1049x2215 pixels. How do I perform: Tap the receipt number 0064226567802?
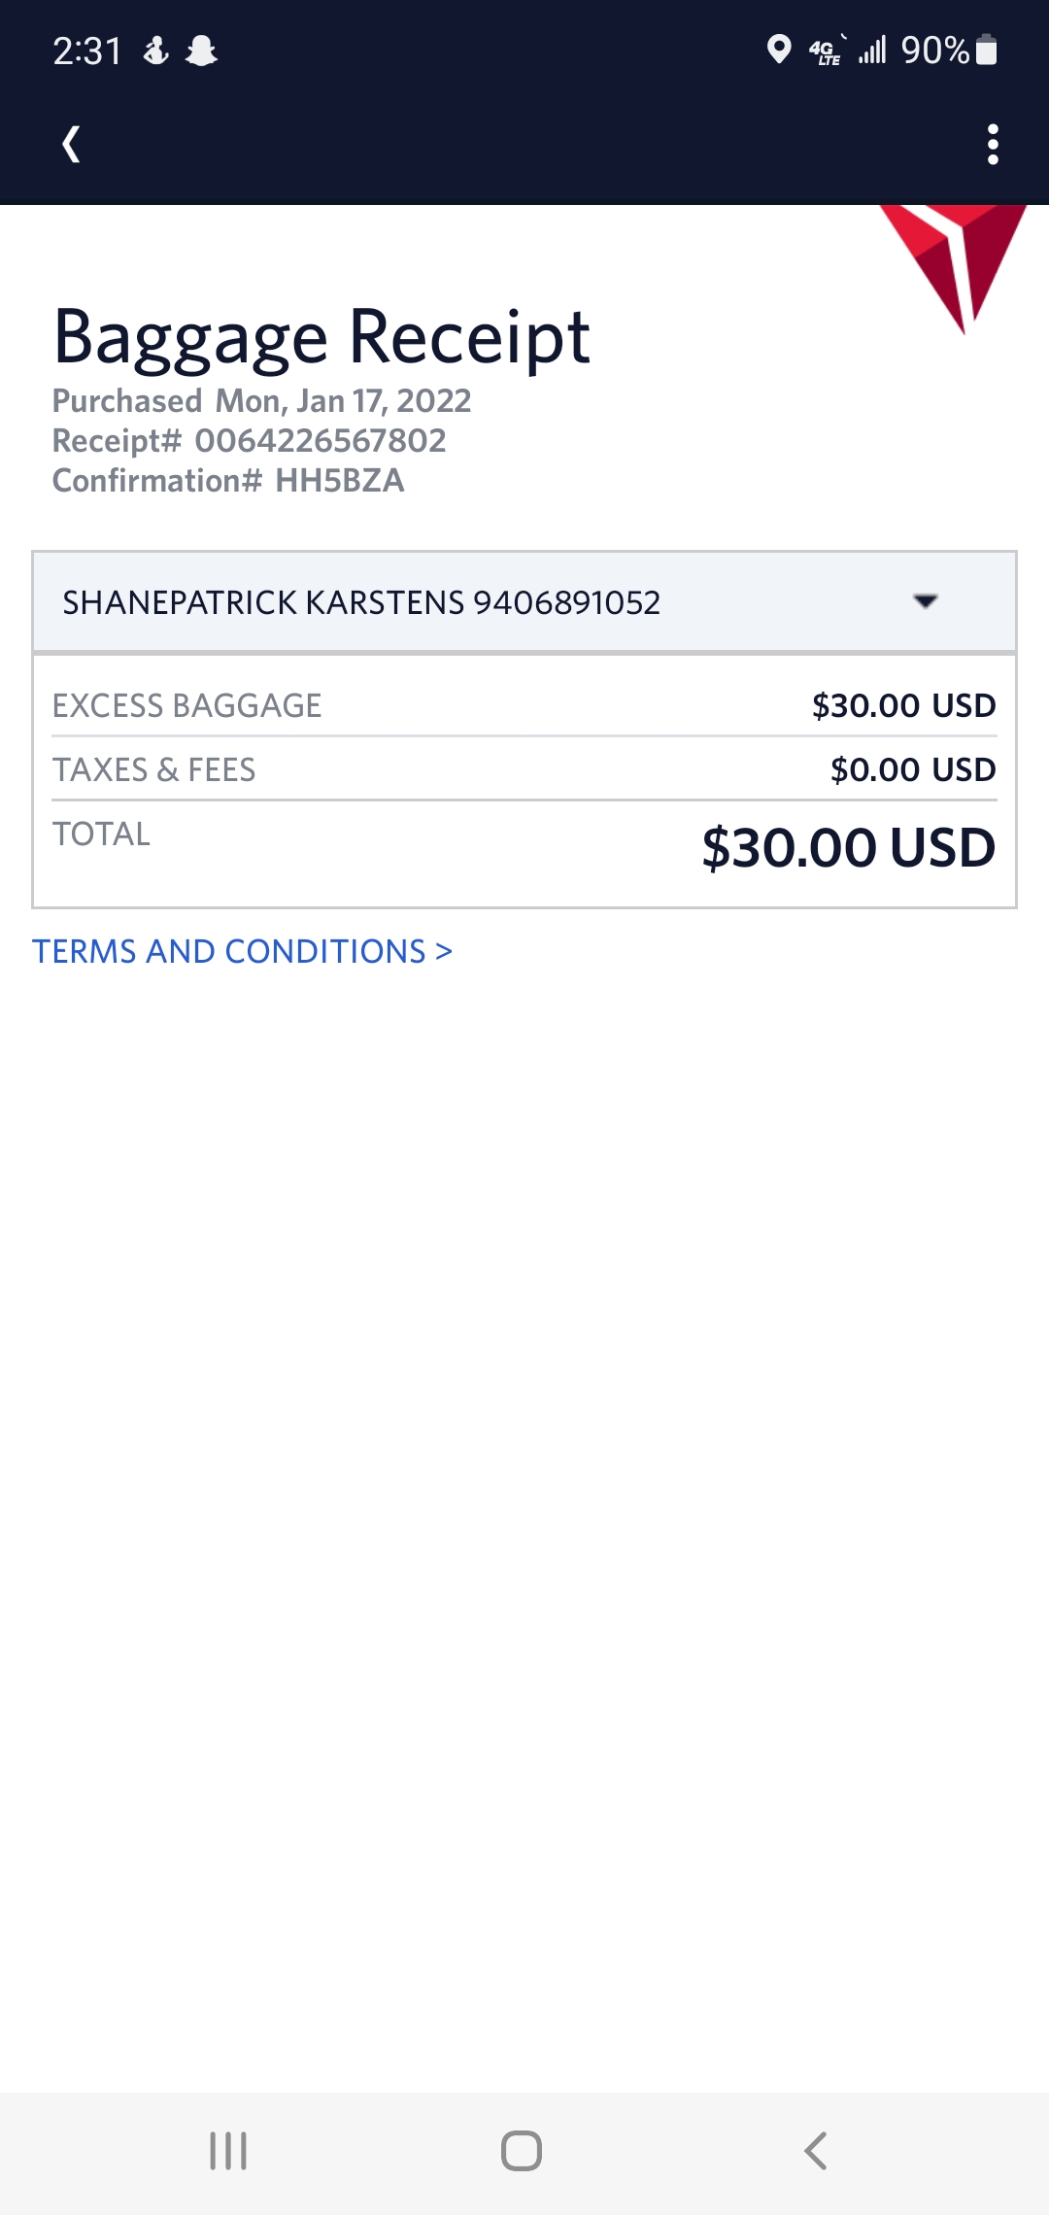click(x=321, y=441)
